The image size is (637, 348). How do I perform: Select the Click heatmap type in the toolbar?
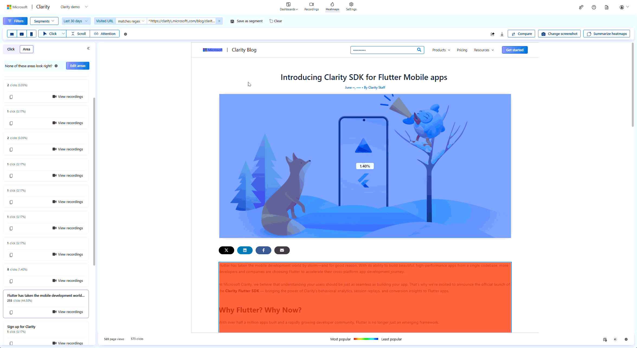click(x=50, y=34)
